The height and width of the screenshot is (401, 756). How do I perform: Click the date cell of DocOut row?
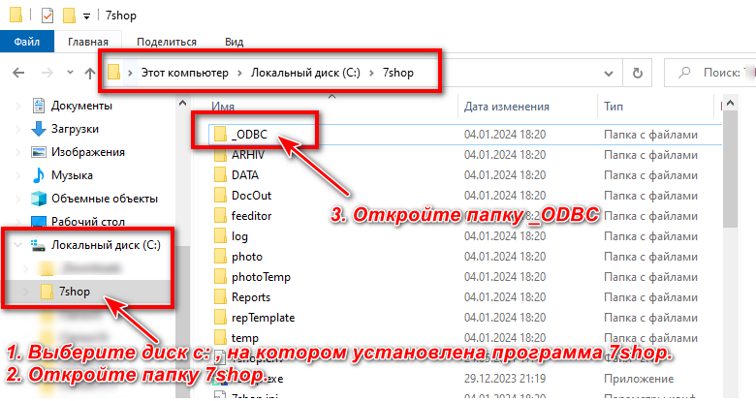505,196
